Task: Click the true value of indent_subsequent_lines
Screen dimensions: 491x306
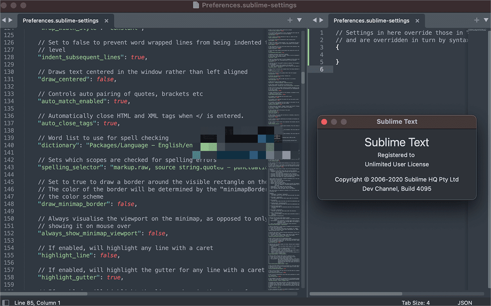Action: click(x=138, y=57)
